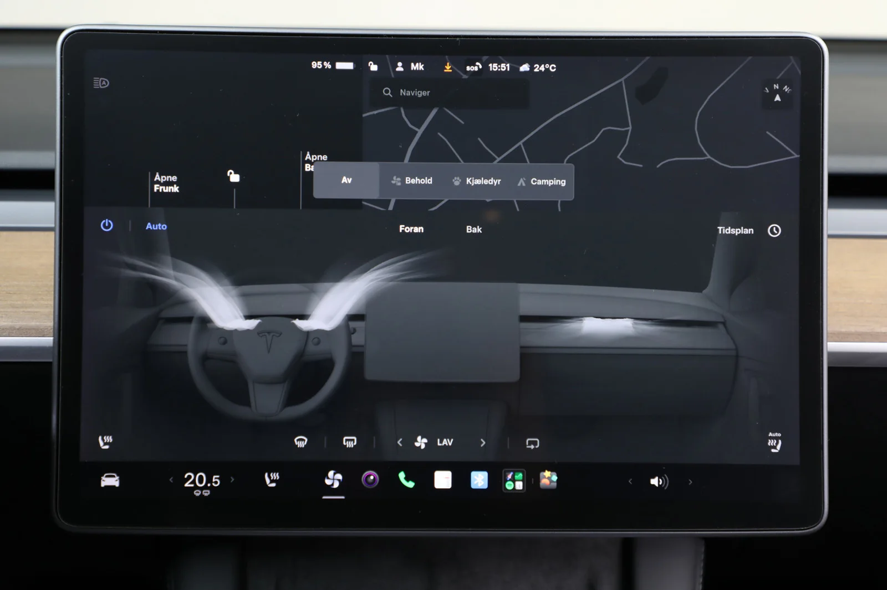Tap the climate fan icon in the dock
This screenshot has width=887, height=590.
pos(333,479)
